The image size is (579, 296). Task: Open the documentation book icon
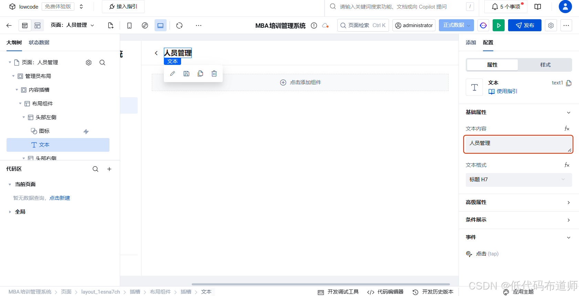point(538,7)
